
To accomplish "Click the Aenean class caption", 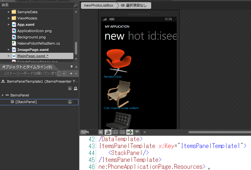I will click(112, 77).
